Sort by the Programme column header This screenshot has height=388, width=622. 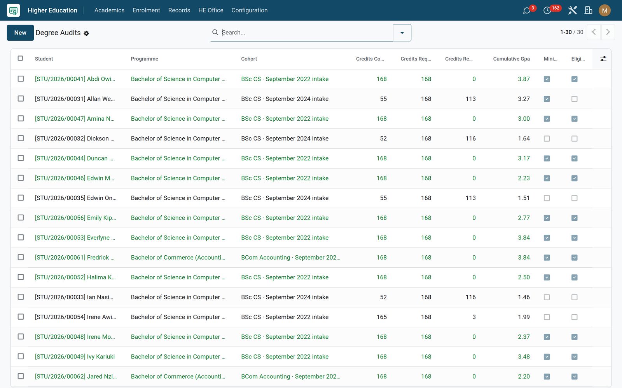(x=144, y=59)
